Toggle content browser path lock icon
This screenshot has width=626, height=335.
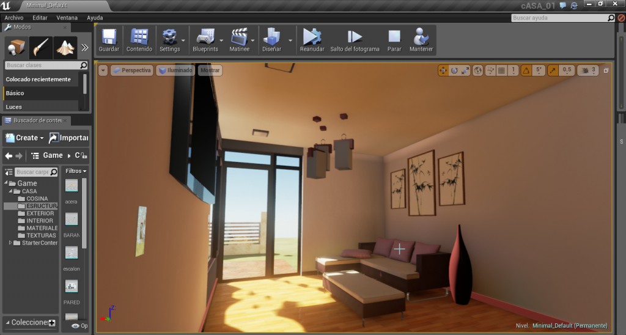point(84,156)
